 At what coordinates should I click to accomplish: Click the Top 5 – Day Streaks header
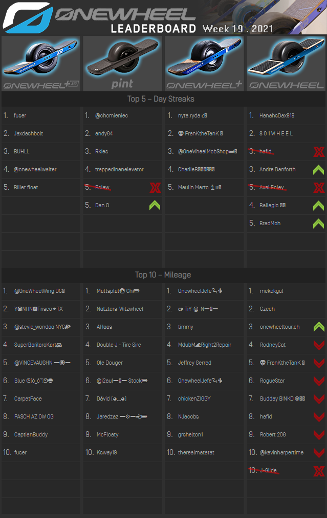click(x=161, y=99)
